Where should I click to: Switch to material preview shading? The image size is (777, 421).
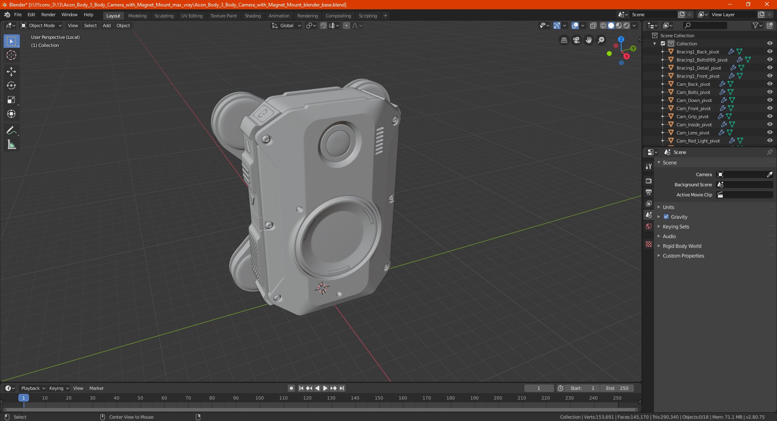coord(619,26)
